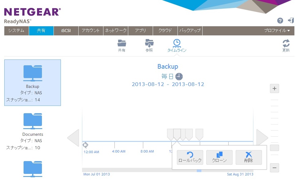Click the 毎日 schedule clock icon
Image resolution: width=299 pixels, height=180 pixels.
click(x=179, y=76)
